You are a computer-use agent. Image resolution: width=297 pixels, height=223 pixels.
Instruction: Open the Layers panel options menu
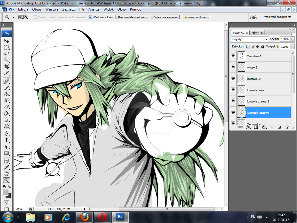click(293, 34)
